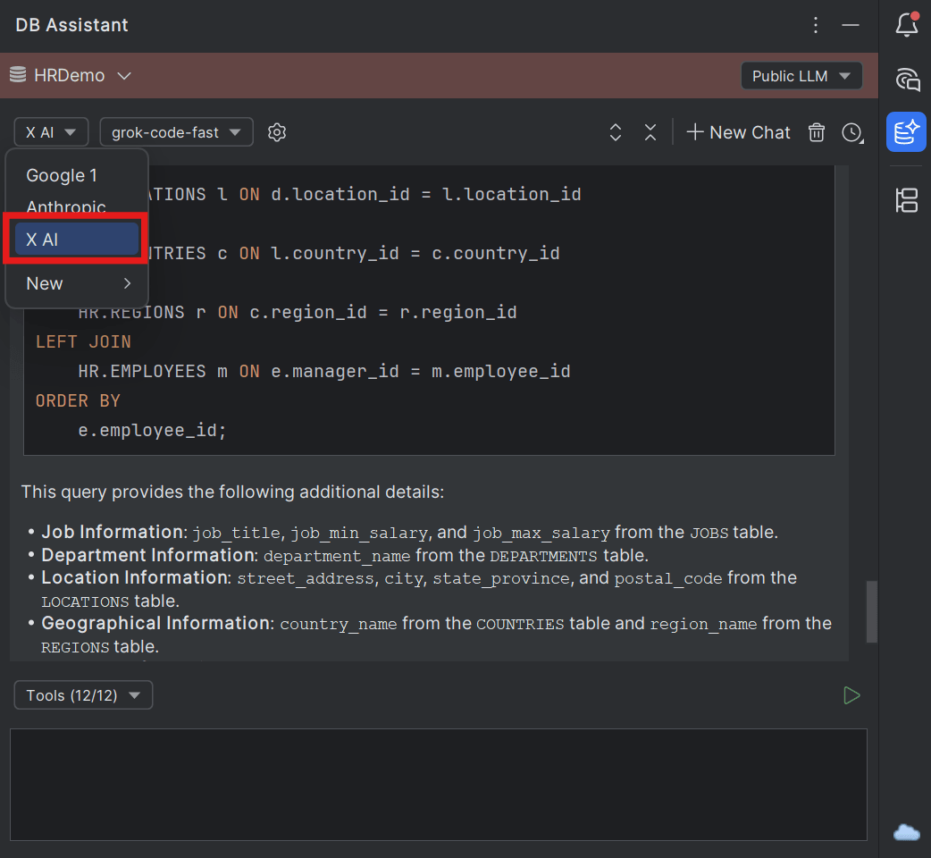Expand all chat messages arrows icon

615,131
